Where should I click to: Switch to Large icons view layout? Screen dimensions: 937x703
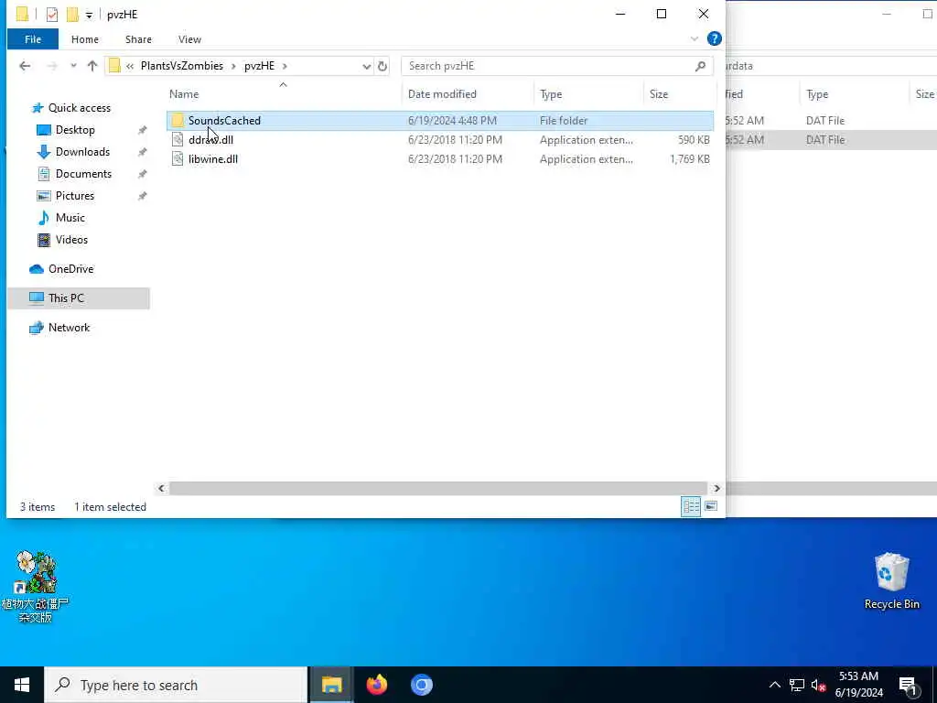pos(710,507)
